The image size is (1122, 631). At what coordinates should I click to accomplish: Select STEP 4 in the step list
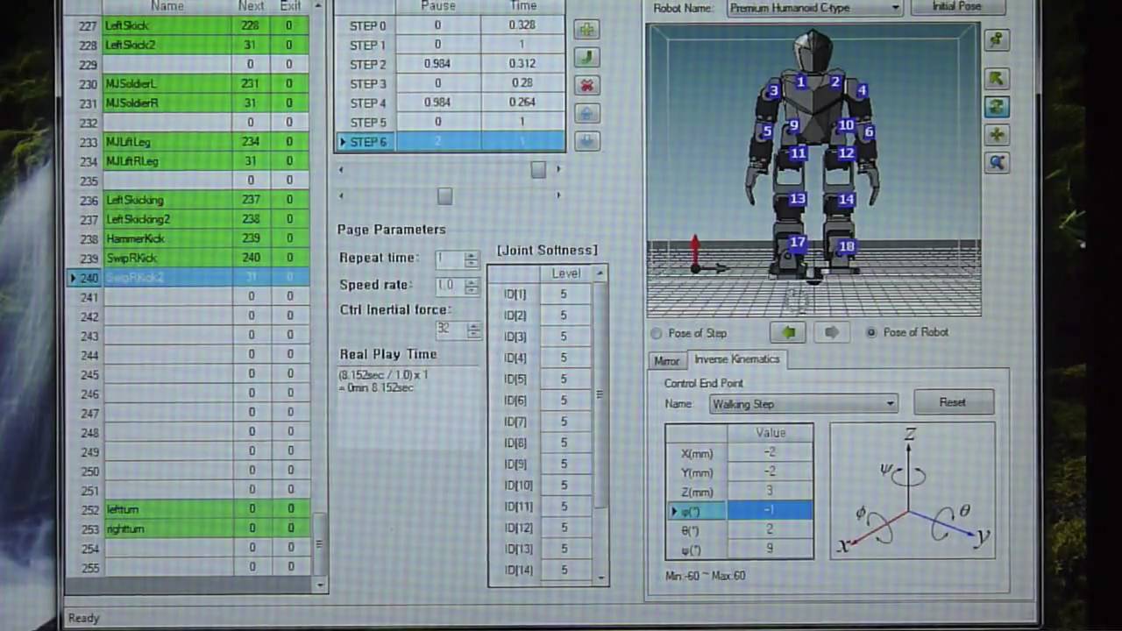pyautogui.click(x=451, y=103)
